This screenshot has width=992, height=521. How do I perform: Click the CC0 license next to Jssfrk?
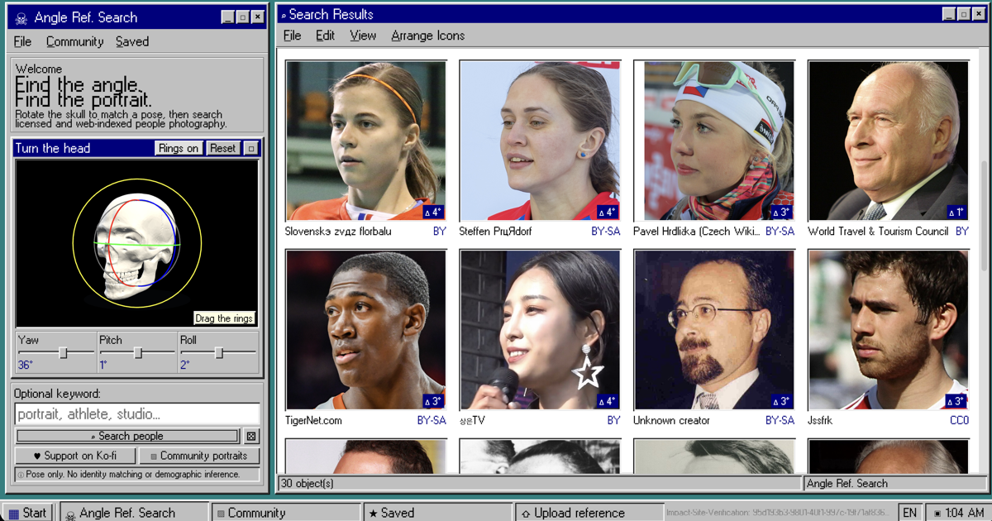[x=959, y=421]
